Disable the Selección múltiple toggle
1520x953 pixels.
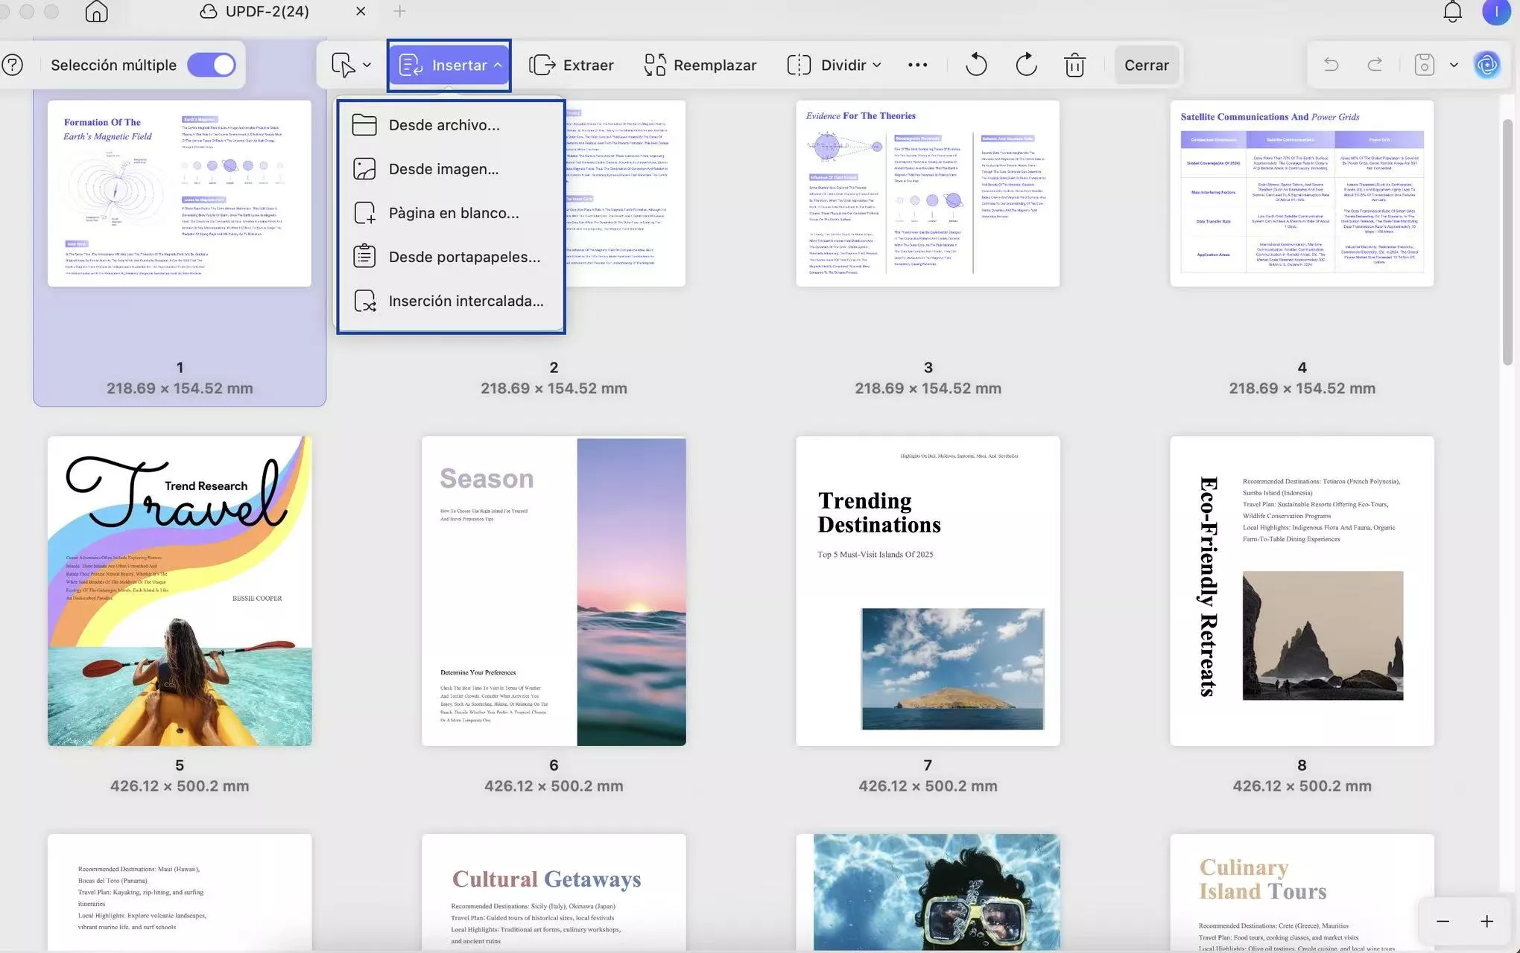[212, 65]
